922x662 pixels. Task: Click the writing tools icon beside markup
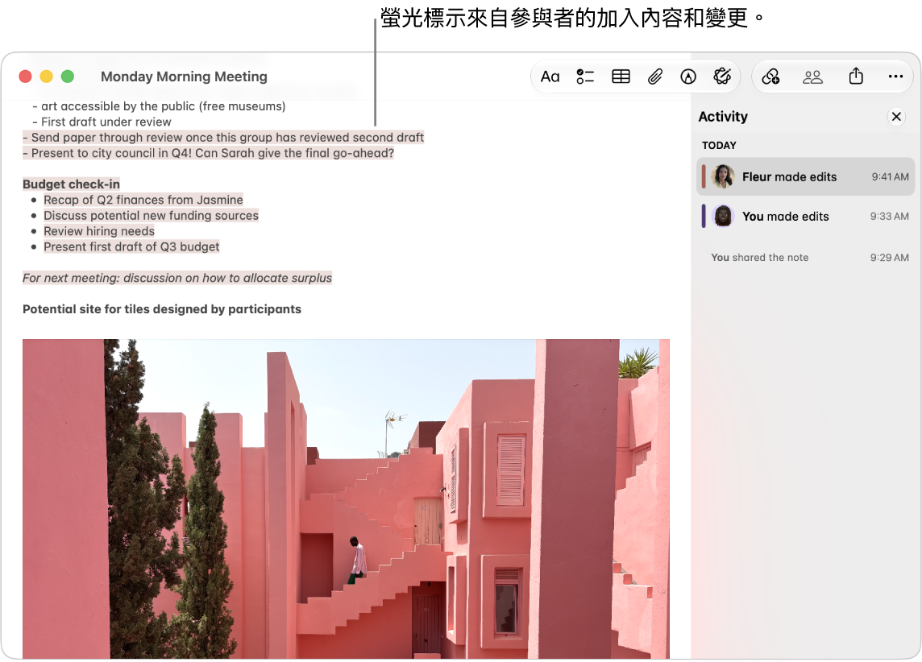pos(722,77)
